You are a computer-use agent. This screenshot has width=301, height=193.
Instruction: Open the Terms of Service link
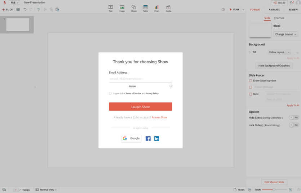tap(133, 93)
